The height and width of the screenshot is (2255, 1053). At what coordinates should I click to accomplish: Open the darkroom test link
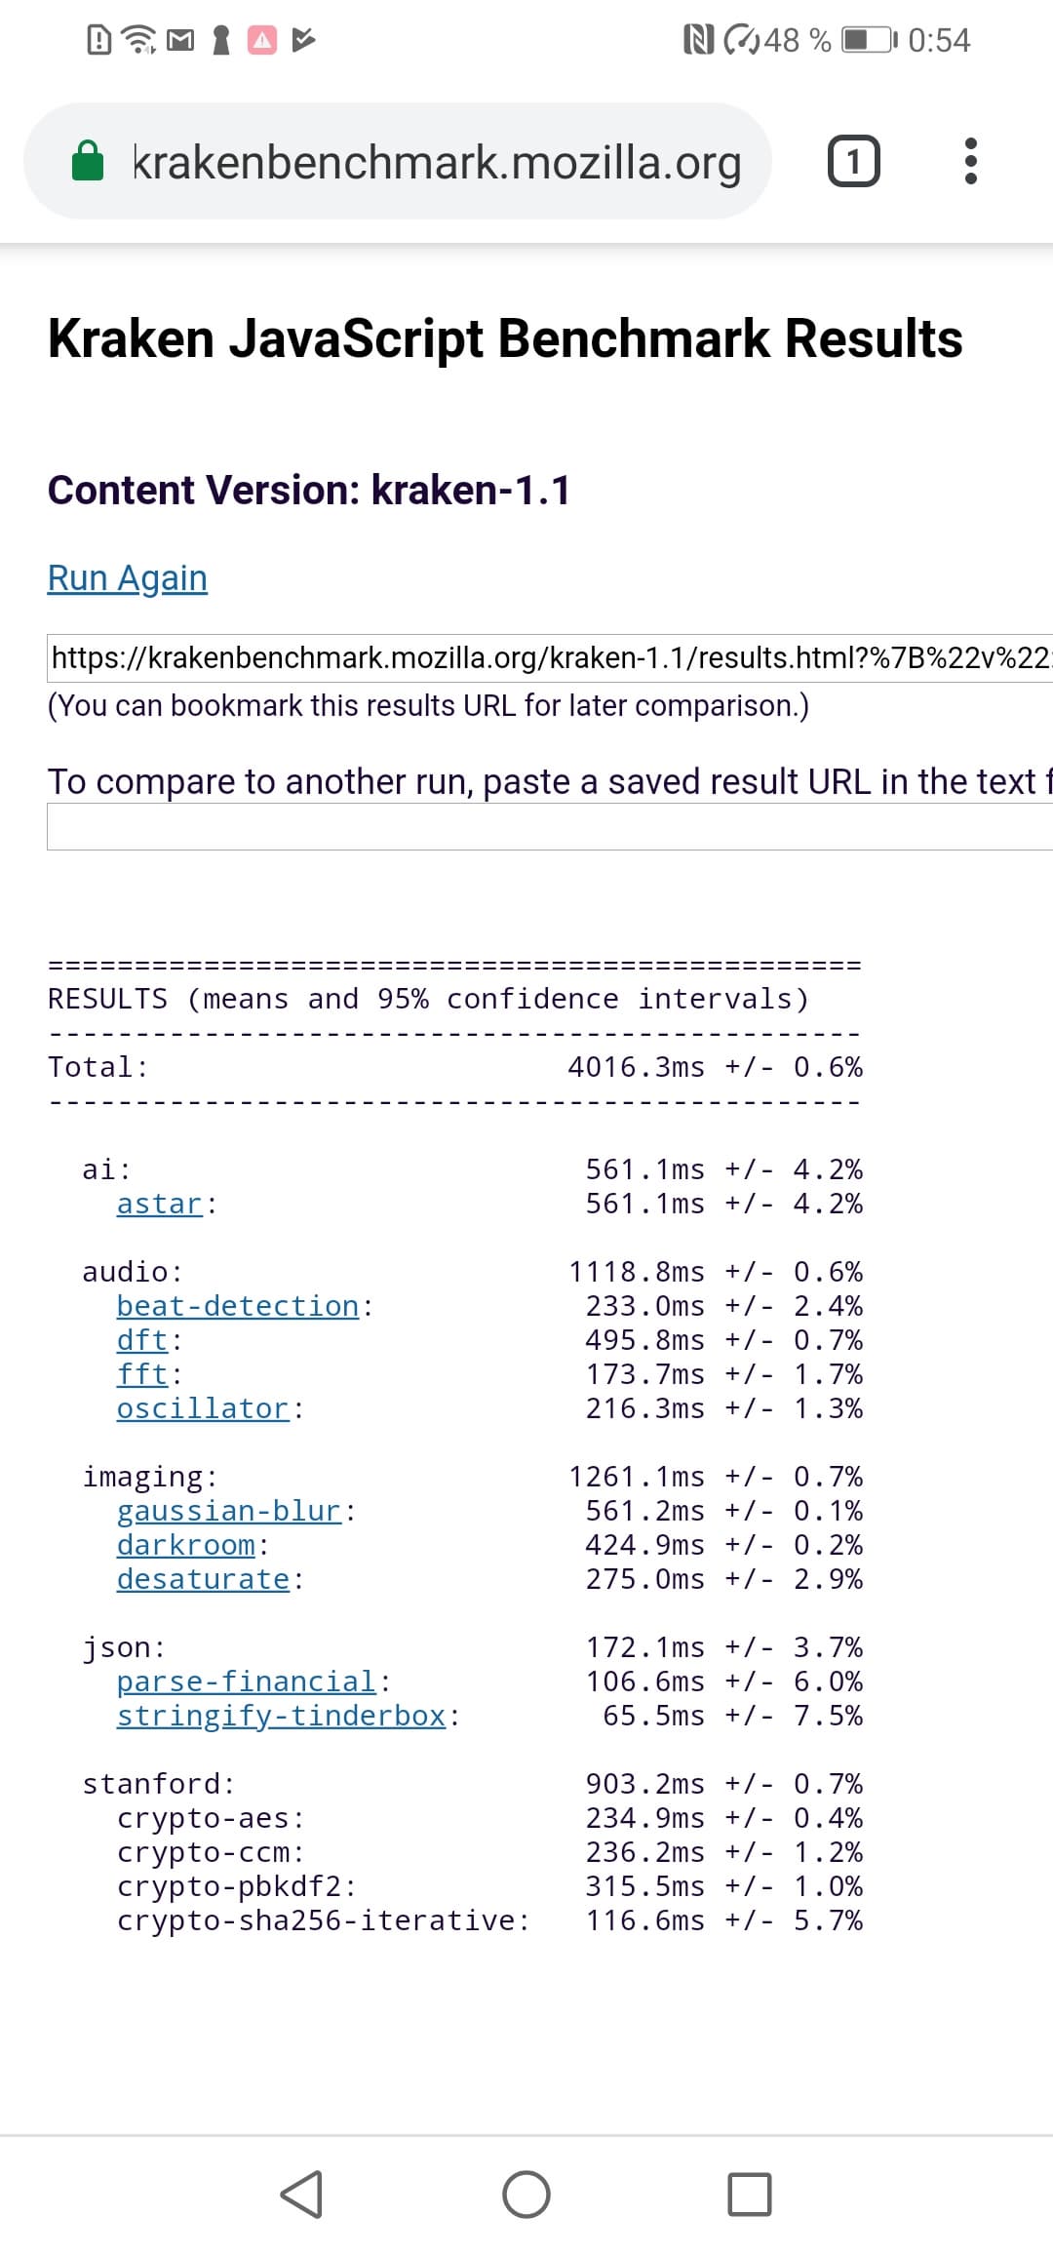(186, 1546)
